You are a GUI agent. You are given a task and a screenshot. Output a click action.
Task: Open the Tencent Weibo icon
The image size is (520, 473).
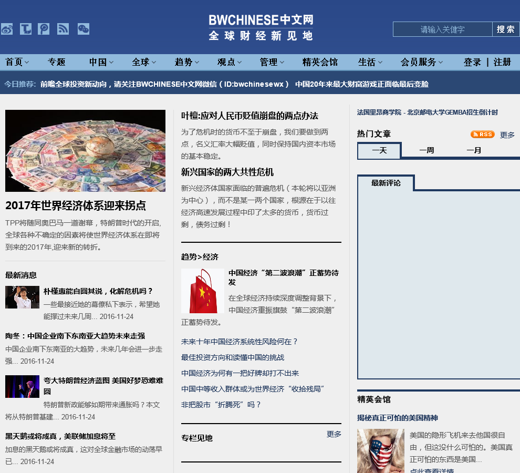pos(26,29)
